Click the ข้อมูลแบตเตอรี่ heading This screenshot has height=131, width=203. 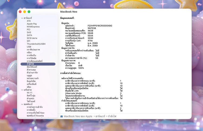67,18
